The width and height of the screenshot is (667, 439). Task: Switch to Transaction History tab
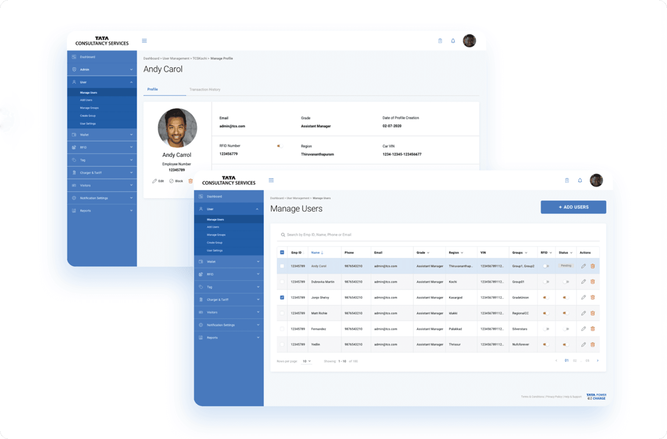205,90
